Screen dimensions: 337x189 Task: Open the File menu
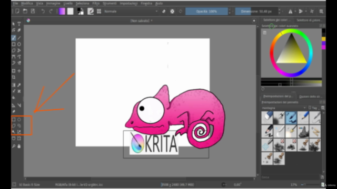tap(15, 4)
